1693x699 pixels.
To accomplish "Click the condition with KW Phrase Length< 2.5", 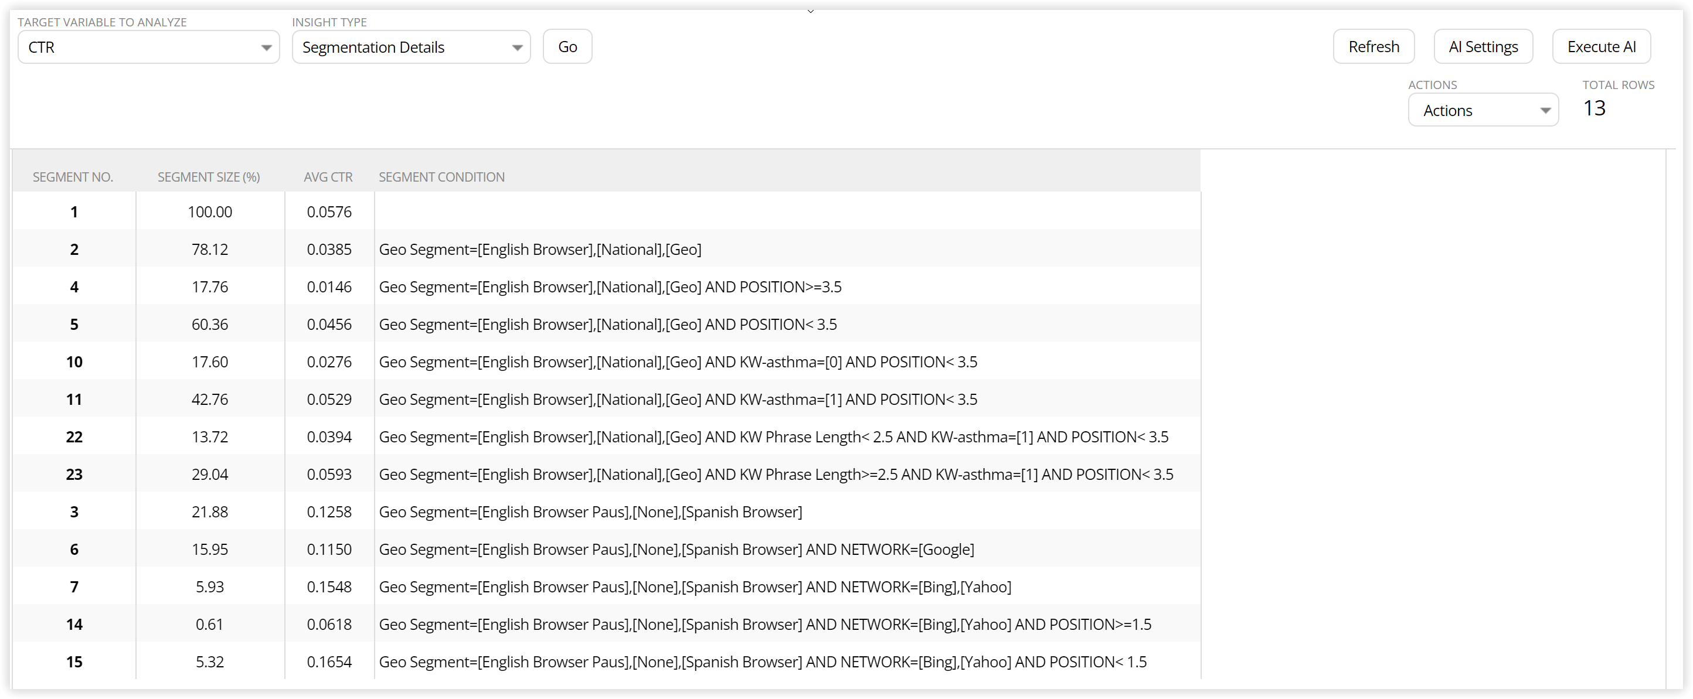I will [x=774, y=437].
